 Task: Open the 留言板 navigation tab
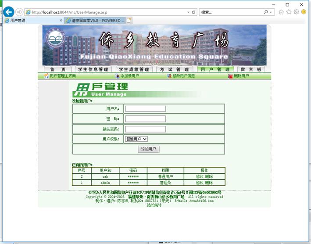click(251, 69)
